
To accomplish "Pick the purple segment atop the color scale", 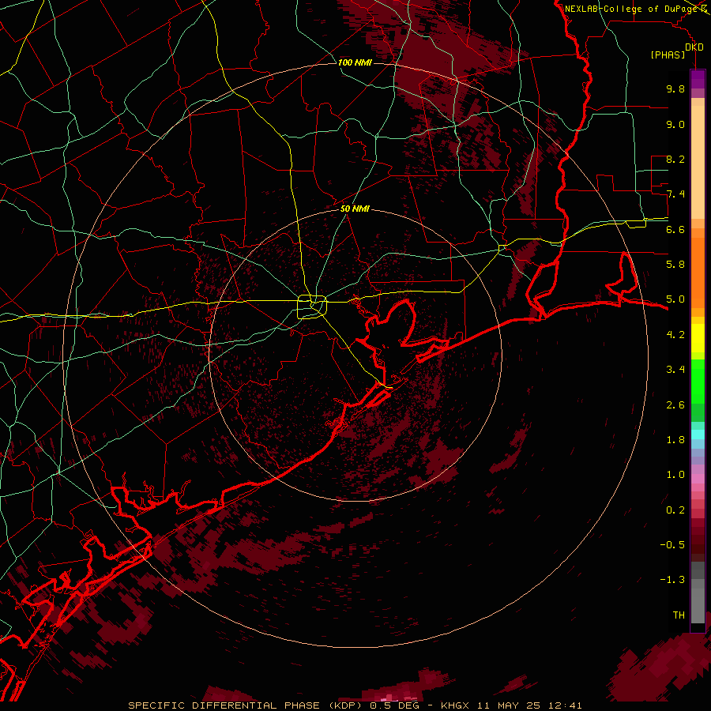I will (x=698, y=79).
